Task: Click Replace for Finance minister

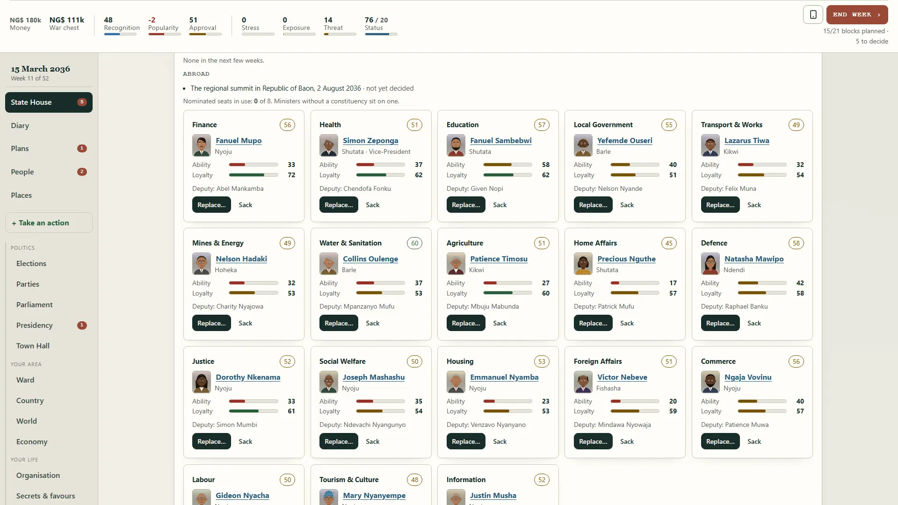Action: coord(211,205)
